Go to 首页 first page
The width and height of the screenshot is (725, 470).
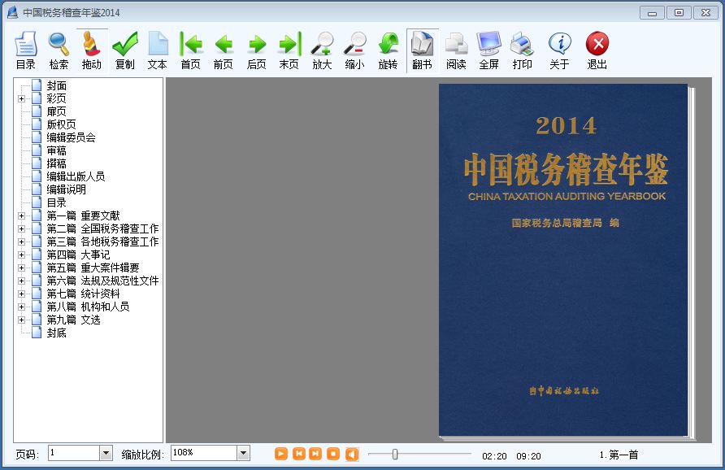point(190,50)
